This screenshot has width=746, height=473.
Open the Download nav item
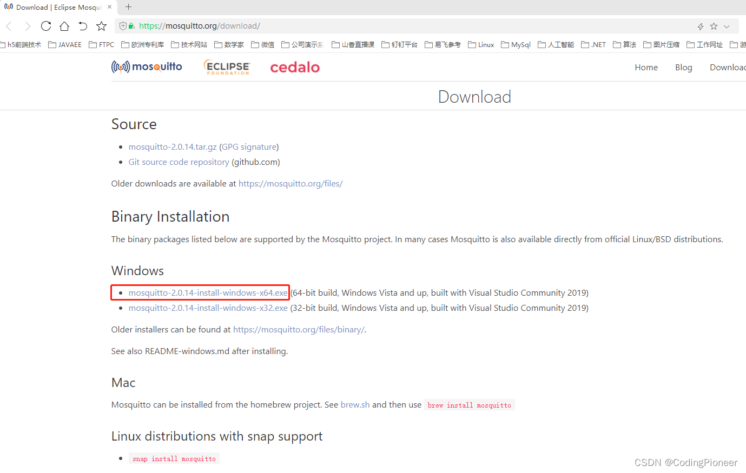(x=728, y=68)
